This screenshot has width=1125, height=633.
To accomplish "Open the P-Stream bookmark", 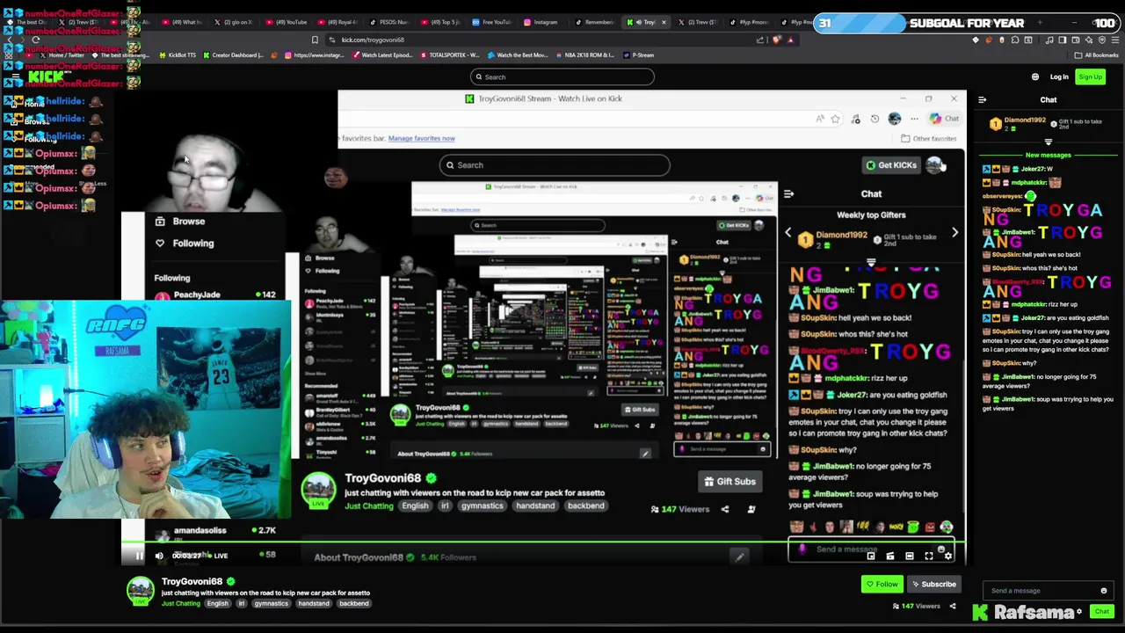I will click(x=638, y=55).
